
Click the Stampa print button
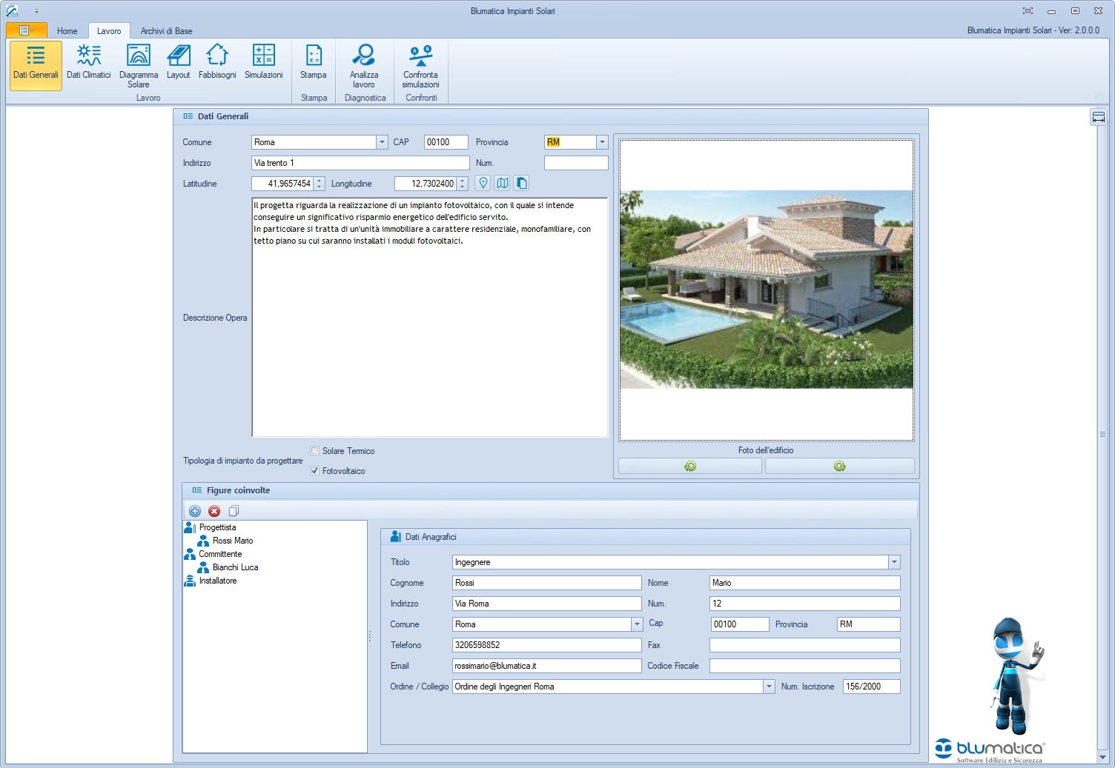[314, 62]
